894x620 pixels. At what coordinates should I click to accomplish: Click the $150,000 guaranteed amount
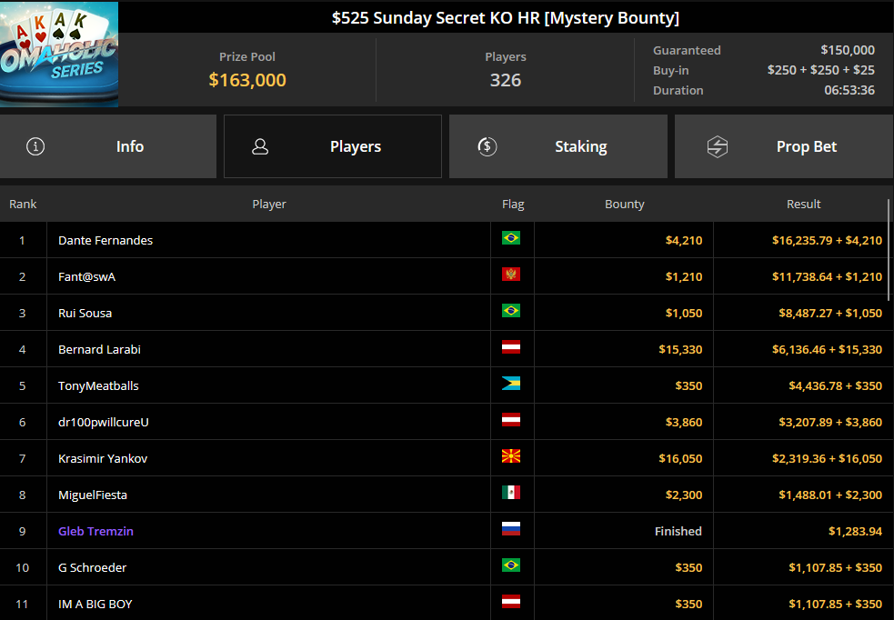(x=848, y=50)
